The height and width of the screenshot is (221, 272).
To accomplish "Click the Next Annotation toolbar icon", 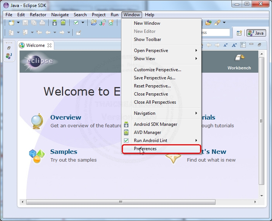I will [11, 32].
